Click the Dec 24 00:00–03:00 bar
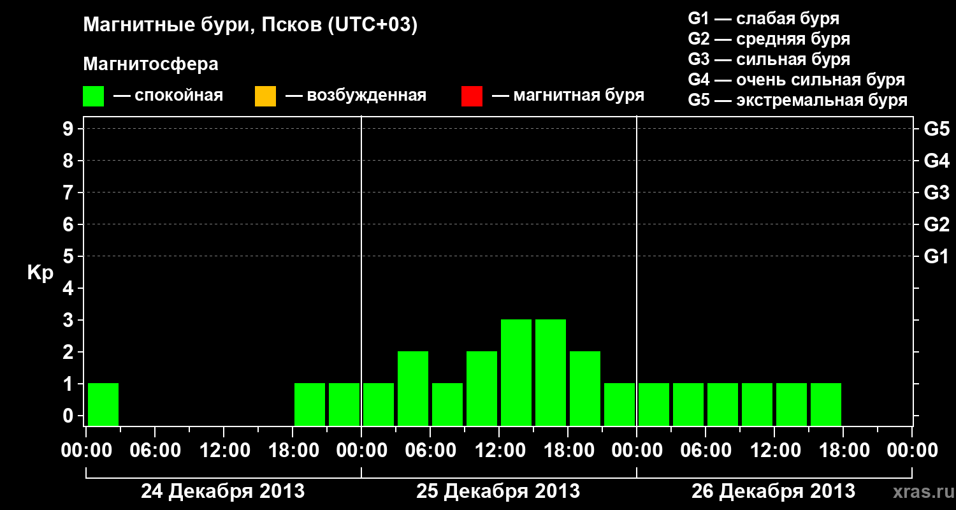 pos(103,404)
